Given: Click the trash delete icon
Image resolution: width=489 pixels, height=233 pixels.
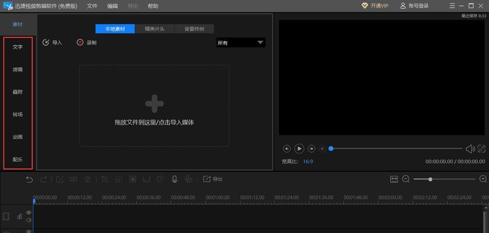Looking at the screenshot, I should tap(88, 179).
